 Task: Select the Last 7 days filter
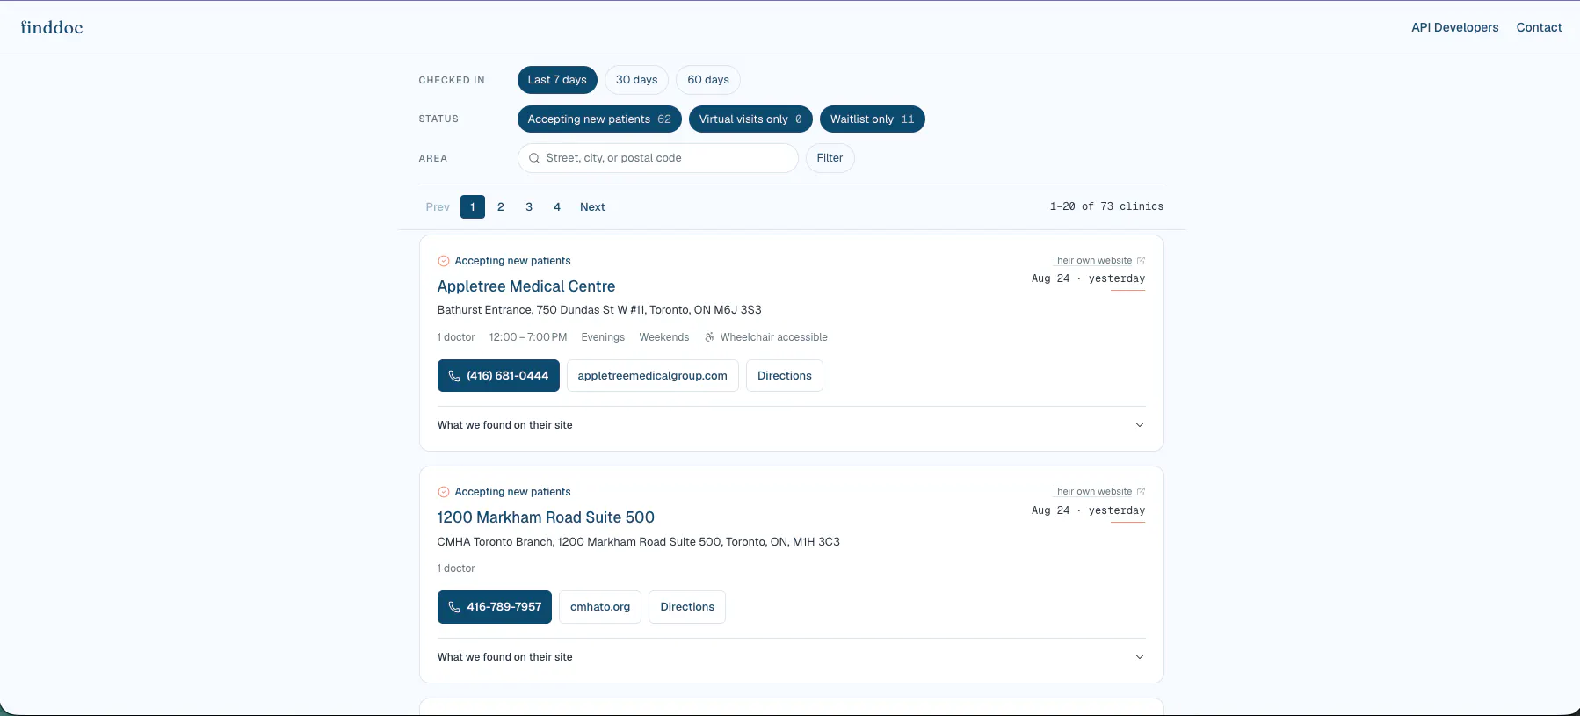click(557, 80)
